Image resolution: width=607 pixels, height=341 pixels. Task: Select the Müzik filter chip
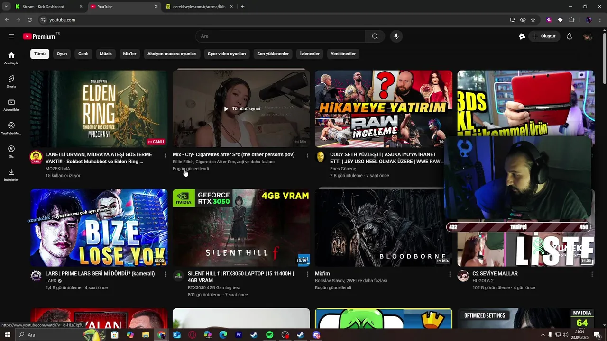click(x=106, y=54)
